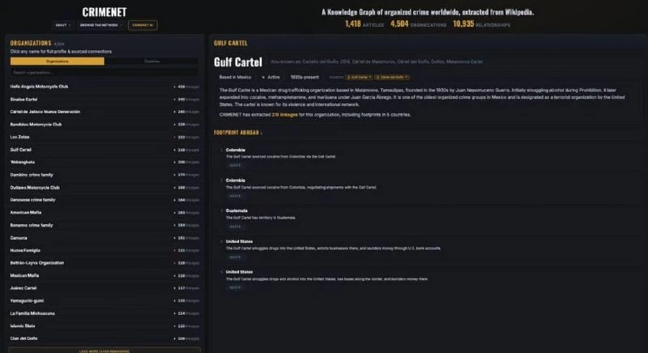The width and height of the screenshot is (648, 353).
Task: Go to the CRIMENET home logo
Action: (x=104, y=12)
